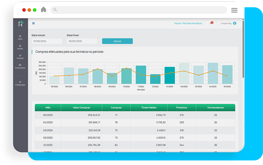The image size is (263, 165).
Task: Click the home icon in browser bar
Action: click(x=44, y=10)
